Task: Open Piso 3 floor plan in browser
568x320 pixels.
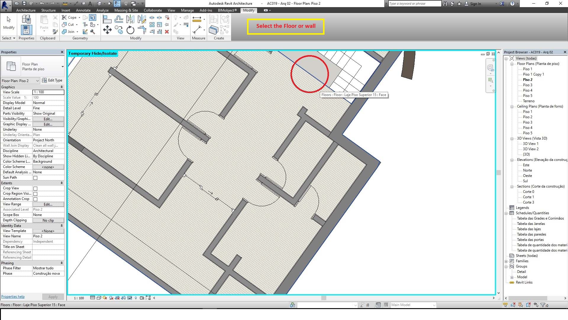Action: pyautogui.click(x=527, y=85)
